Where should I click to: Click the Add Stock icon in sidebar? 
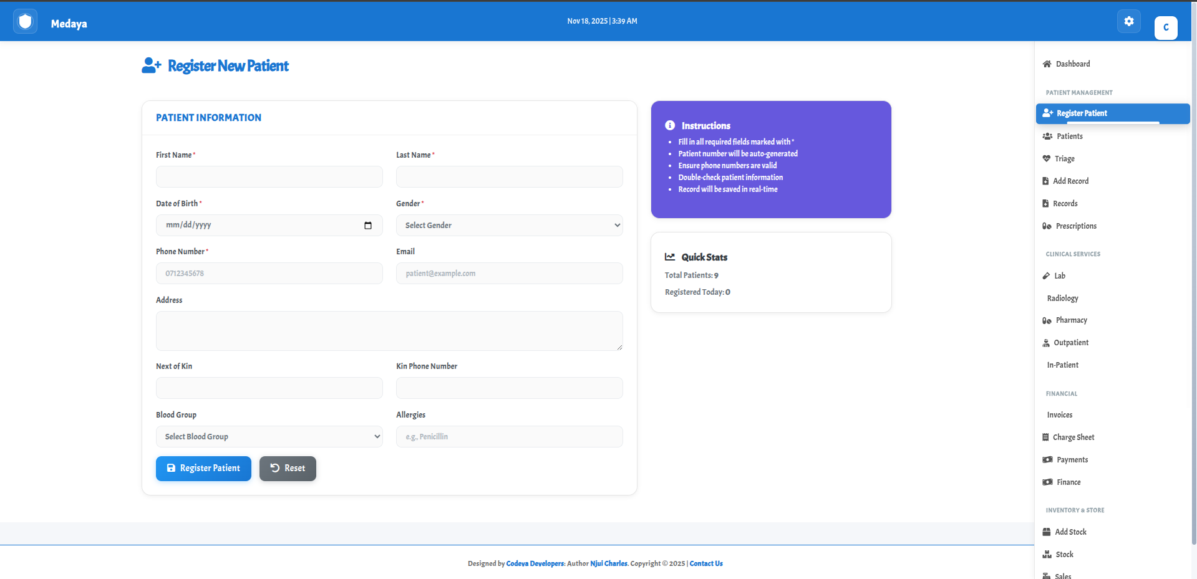click(x=1047, y=532)
